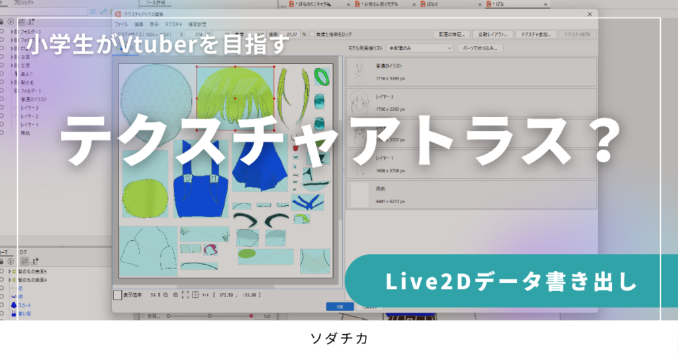Click the white background color swatch near 表示倍率

117,295
